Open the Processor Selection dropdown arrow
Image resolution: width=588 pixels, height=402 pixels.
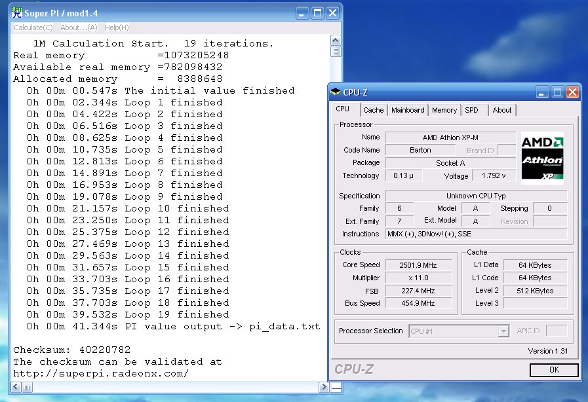[x=503, y=331]
